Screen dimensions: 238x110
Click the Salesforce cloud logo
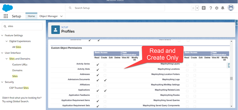[8, 8]
